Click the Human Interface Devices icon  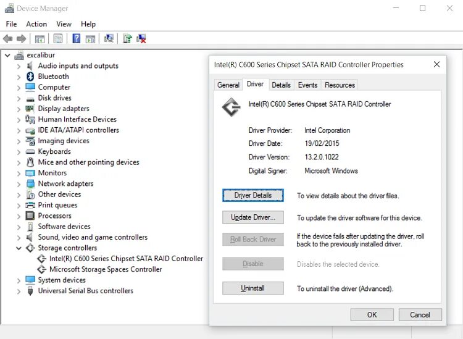click(x=30, y=119)
